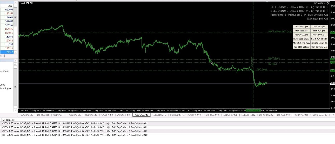Switch to the USDCHF,M30 chart tab
Image resolution: width=335 pixels, height=144 pixels.
pos(231,115)
